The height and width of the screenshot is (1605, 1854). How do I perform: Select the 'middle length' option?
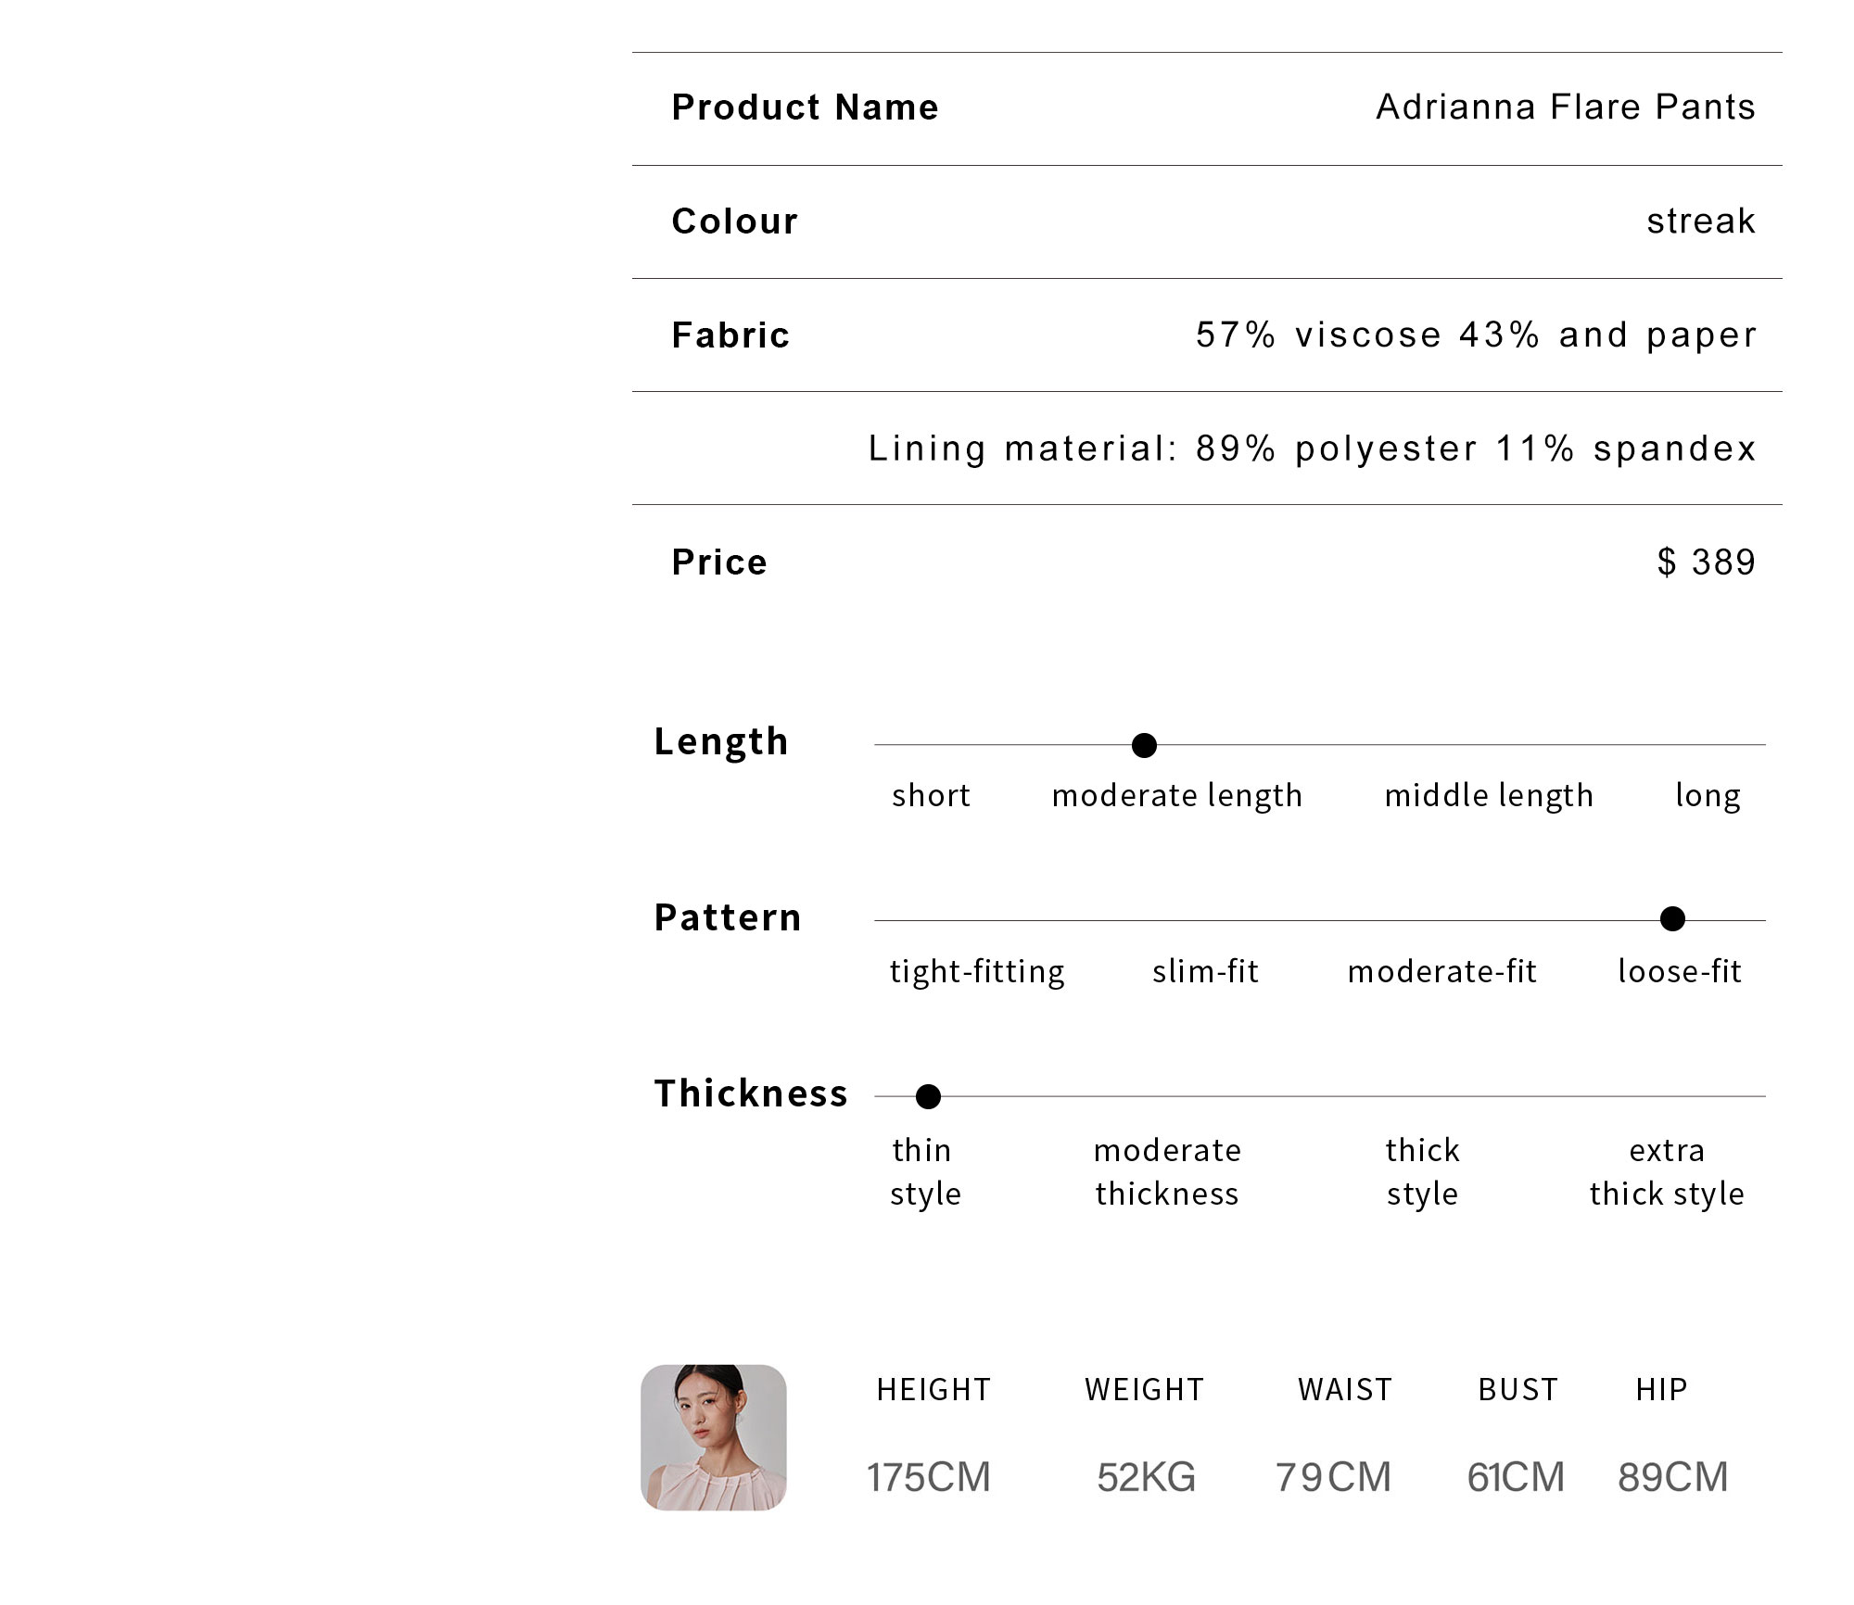pyautogui.click(x=1489, y=795)
